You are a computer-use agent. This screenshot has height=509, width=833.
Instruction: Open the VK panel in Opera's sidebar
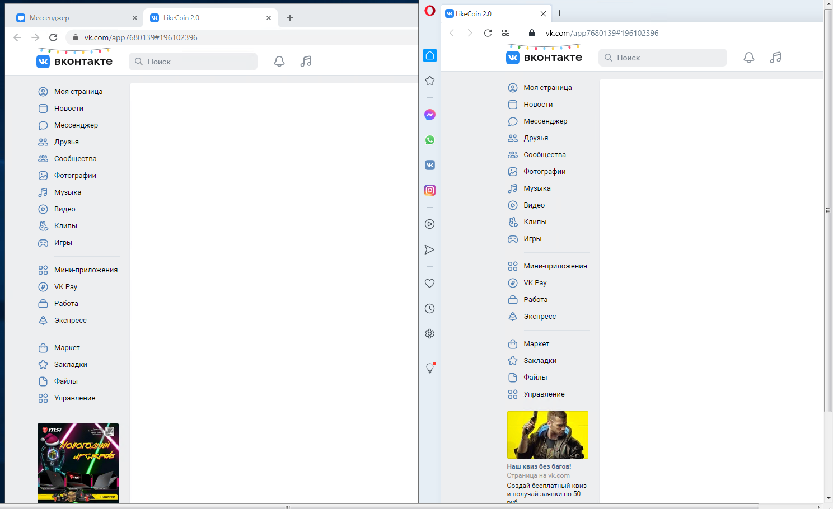tap(430, 165)
